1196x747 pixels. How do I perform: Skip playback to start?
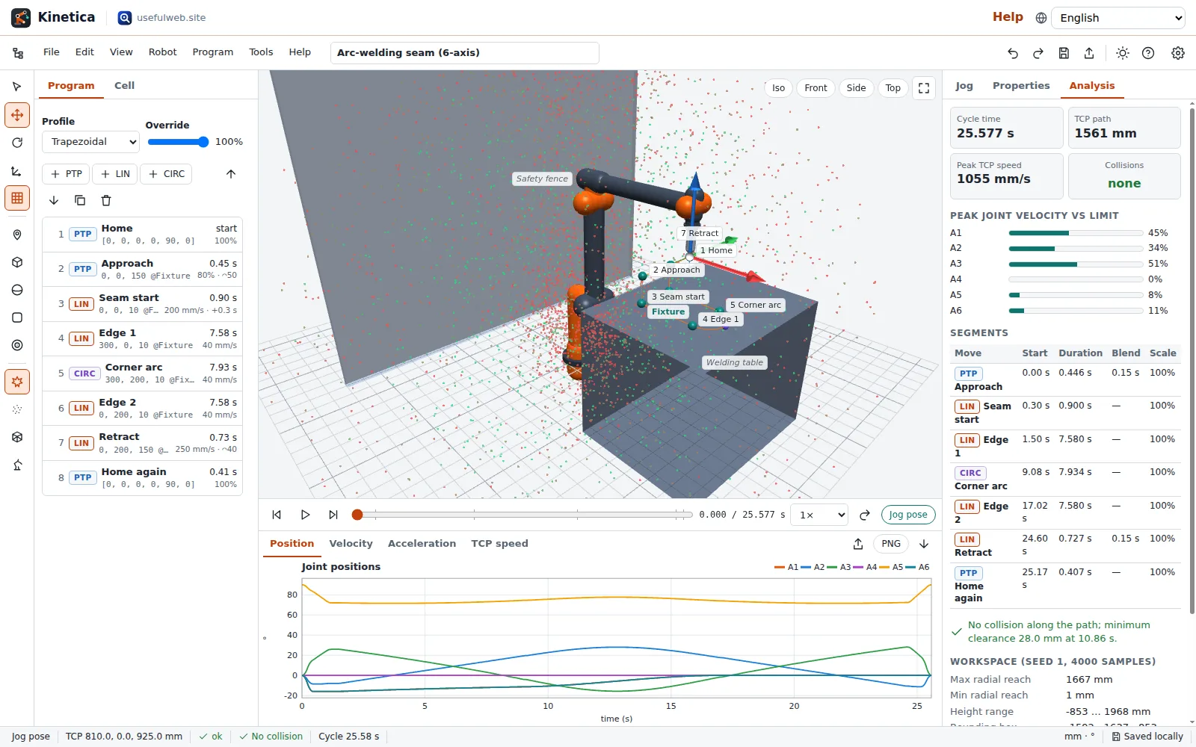coord(277,515)
